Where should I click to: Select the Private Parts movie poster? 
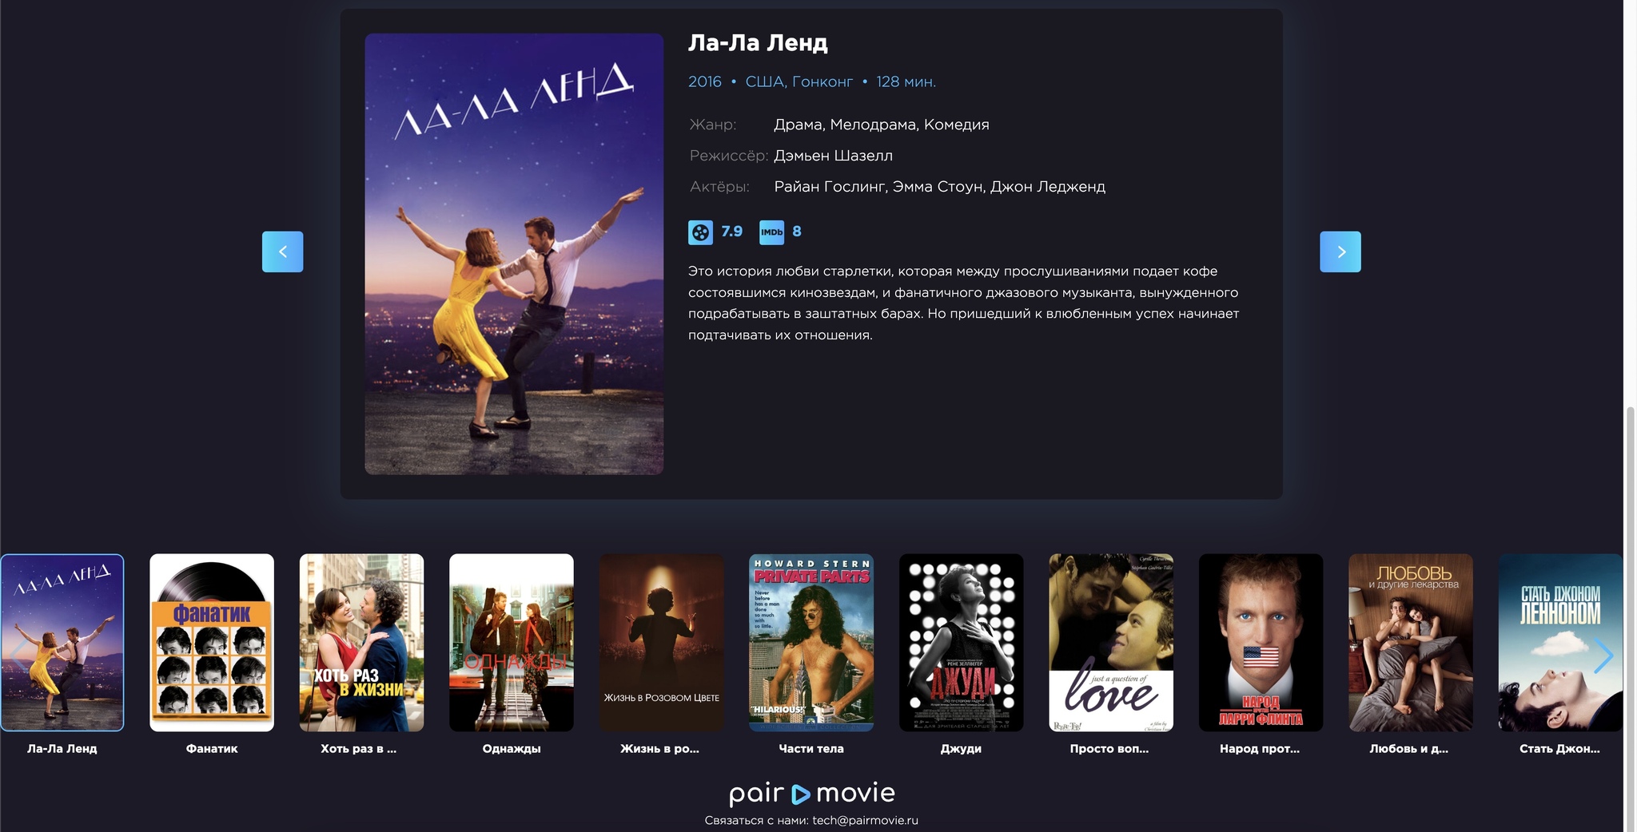click(x=811, y=643)
